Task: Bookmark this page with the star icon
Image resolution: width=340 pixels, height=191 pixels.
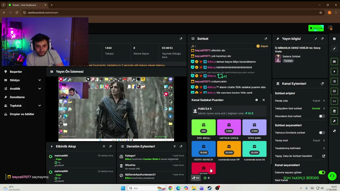Action: click(x=321, y=12)
